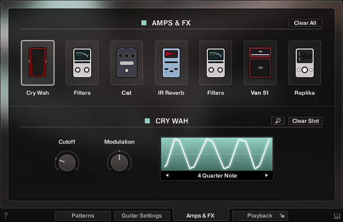The height and width of the screenshot is (222, 343).
Task: Select the IR Reverb pedal slot
Action: [171, 63]
